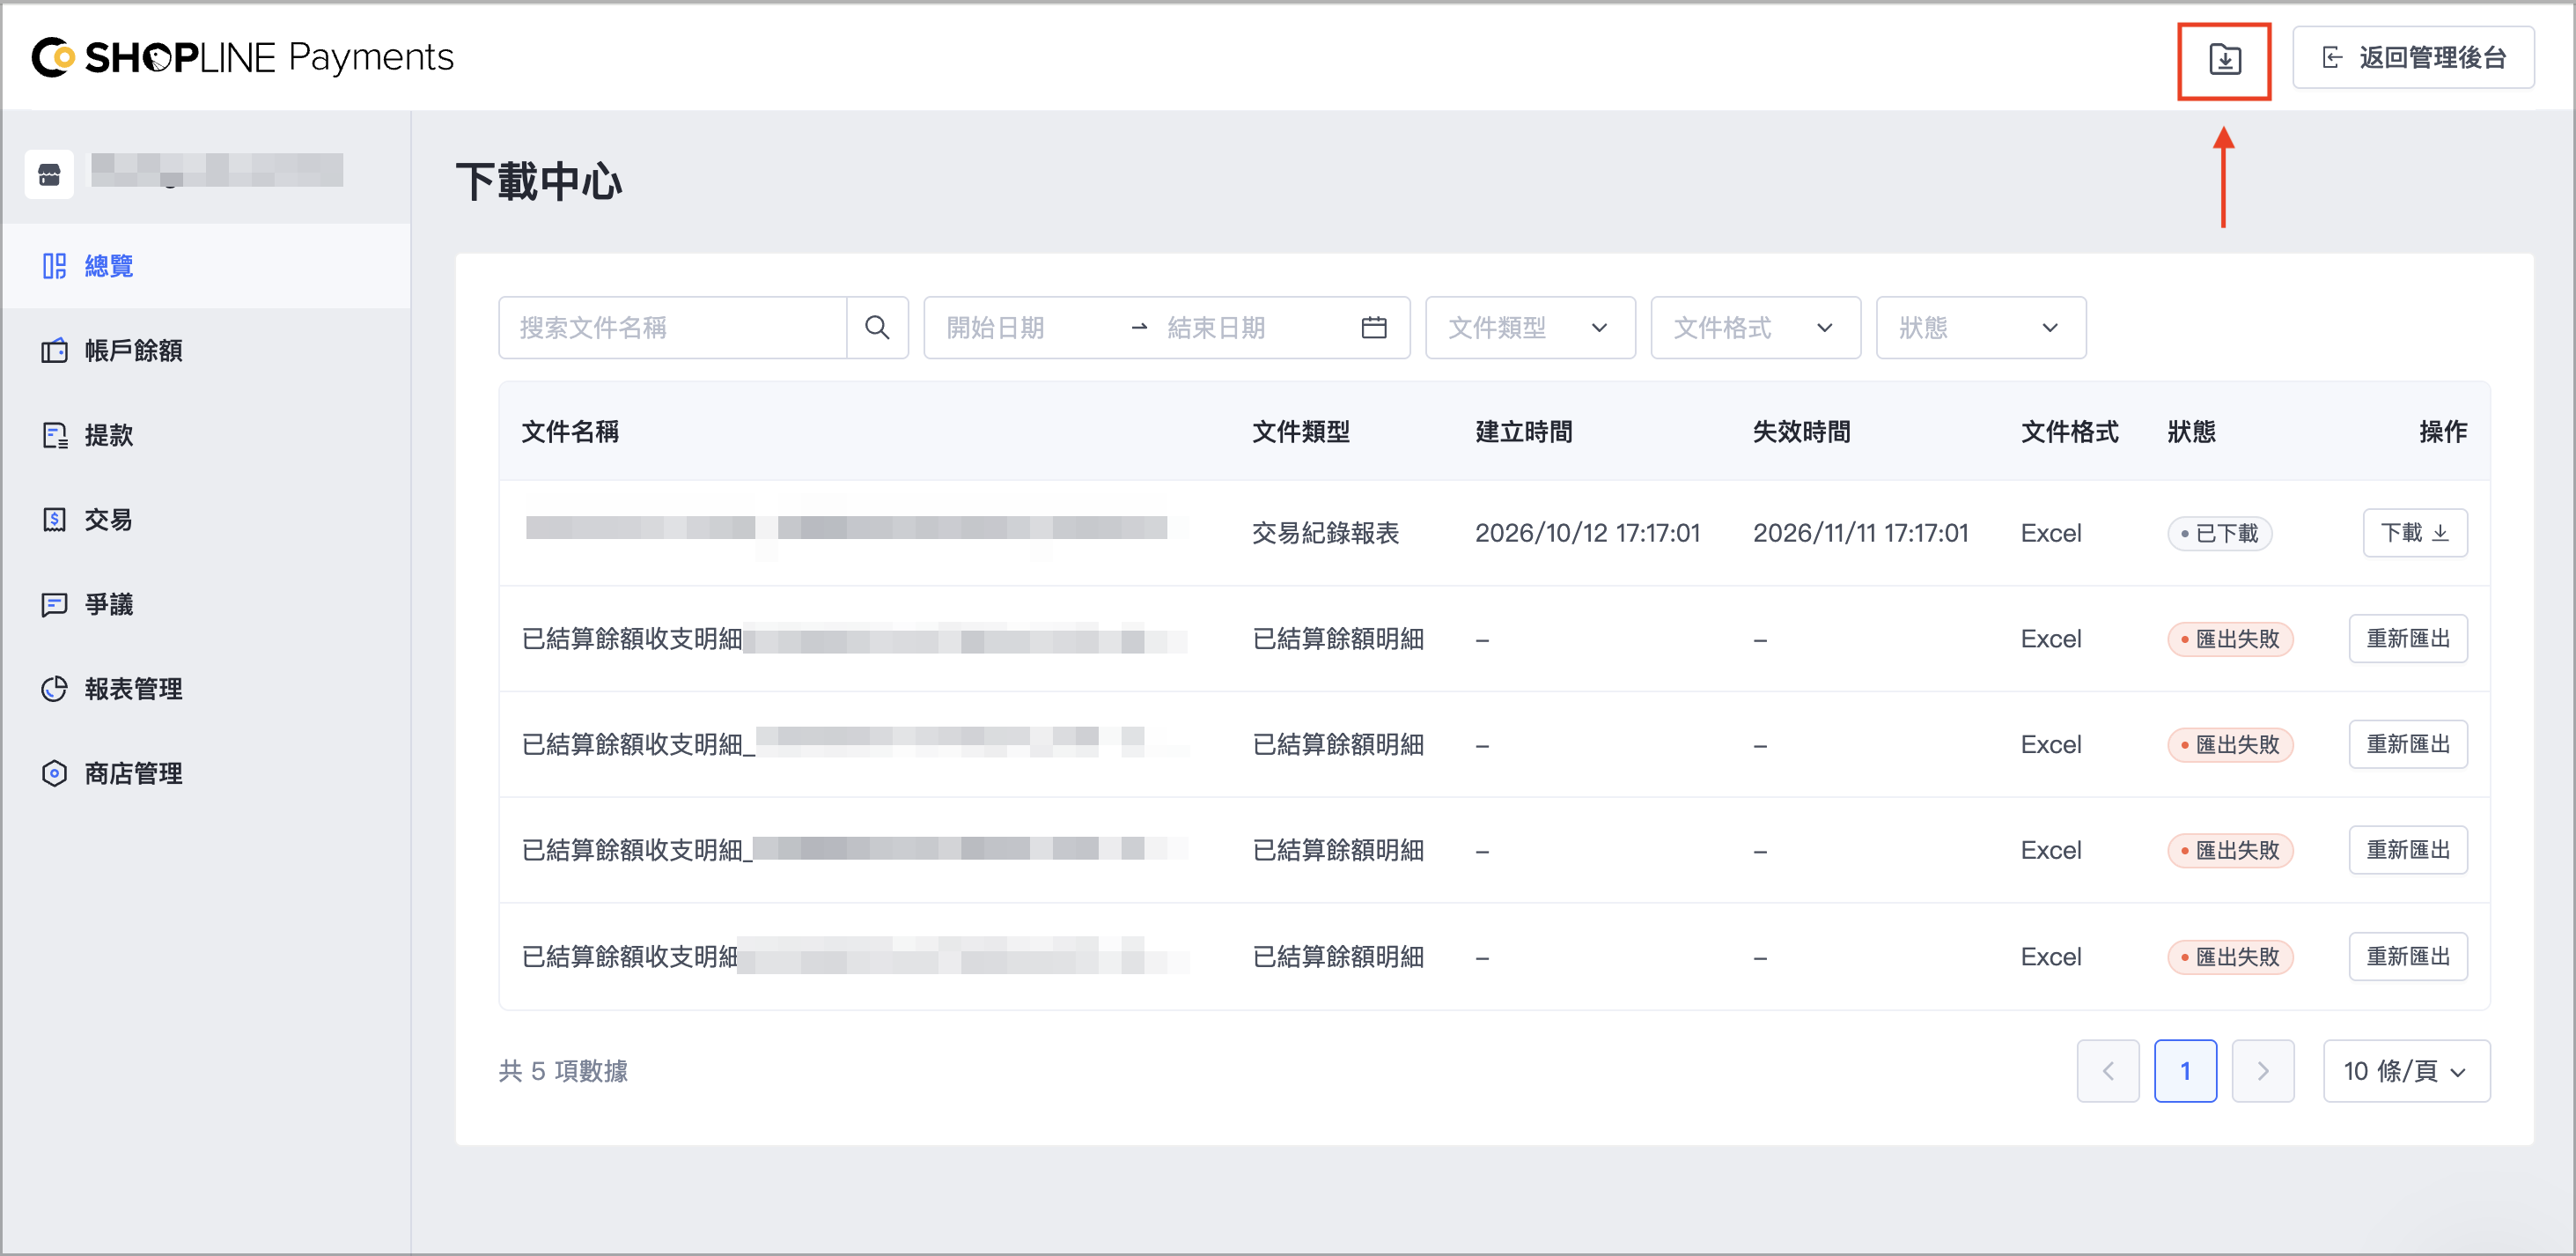This screenshot has height=1256, width=2576.
Task: Open 爭議 in the sidebar
Action: [206, 604]
